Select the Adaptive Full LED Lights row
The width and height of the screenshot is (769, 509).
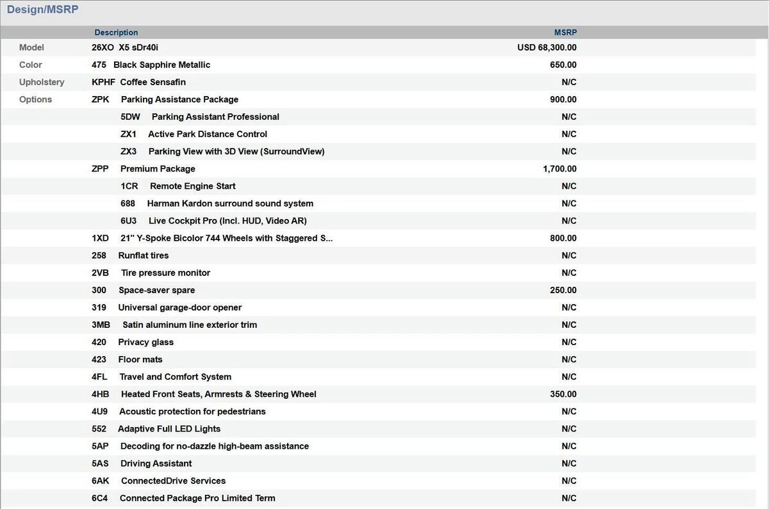(x=169, y=428)
